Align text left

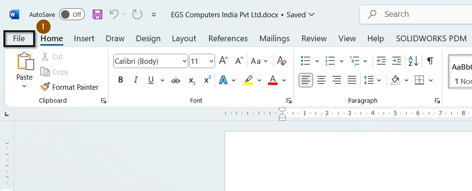(306, 80)
